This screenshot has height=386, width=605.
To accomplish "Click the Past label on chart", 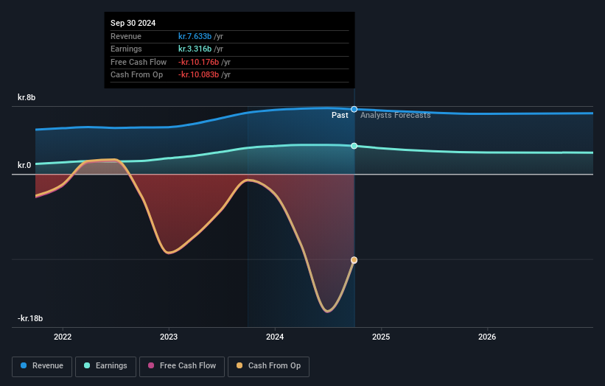I will (x=340, y=116).
